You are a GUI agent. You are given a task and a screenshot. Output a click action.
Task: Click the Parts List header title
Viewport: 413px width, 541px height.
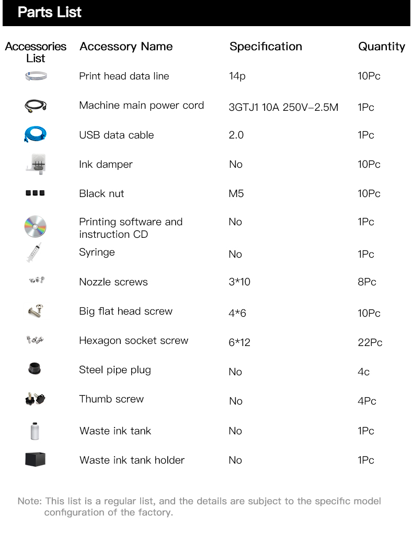pos(50,13)
